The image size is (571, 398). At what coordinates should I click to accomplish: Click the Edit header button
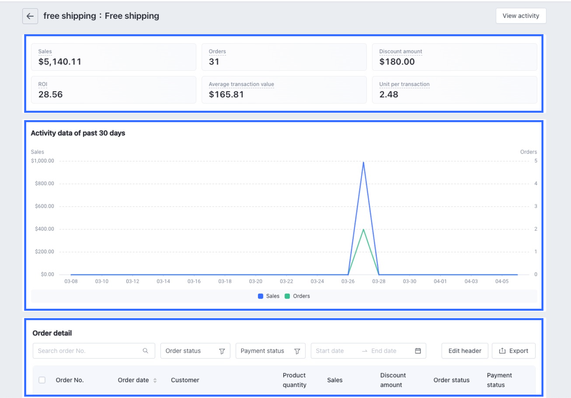[465, 351]
